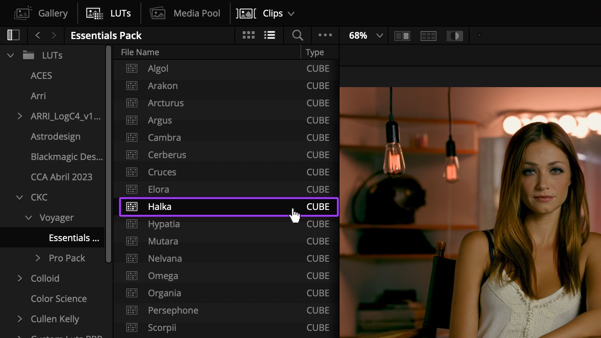This screenshot has height=338, width=601.
Task: Click the highlight mode icon
Action: click(x=455, y=36)
